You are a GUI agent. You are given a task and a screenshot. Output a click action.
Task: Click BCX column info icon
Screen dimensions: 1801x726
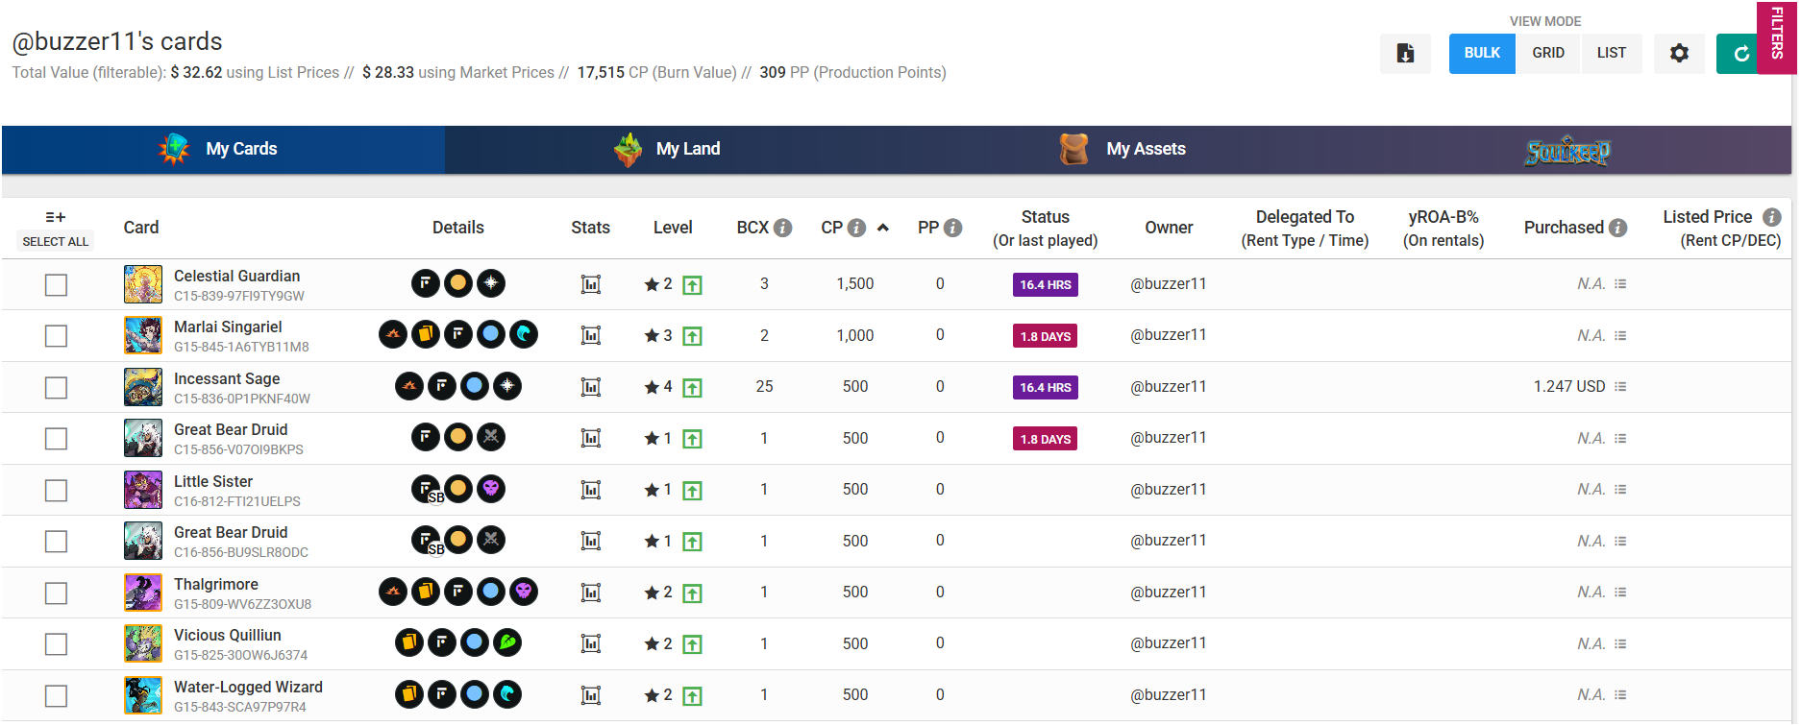coord(783,228)
